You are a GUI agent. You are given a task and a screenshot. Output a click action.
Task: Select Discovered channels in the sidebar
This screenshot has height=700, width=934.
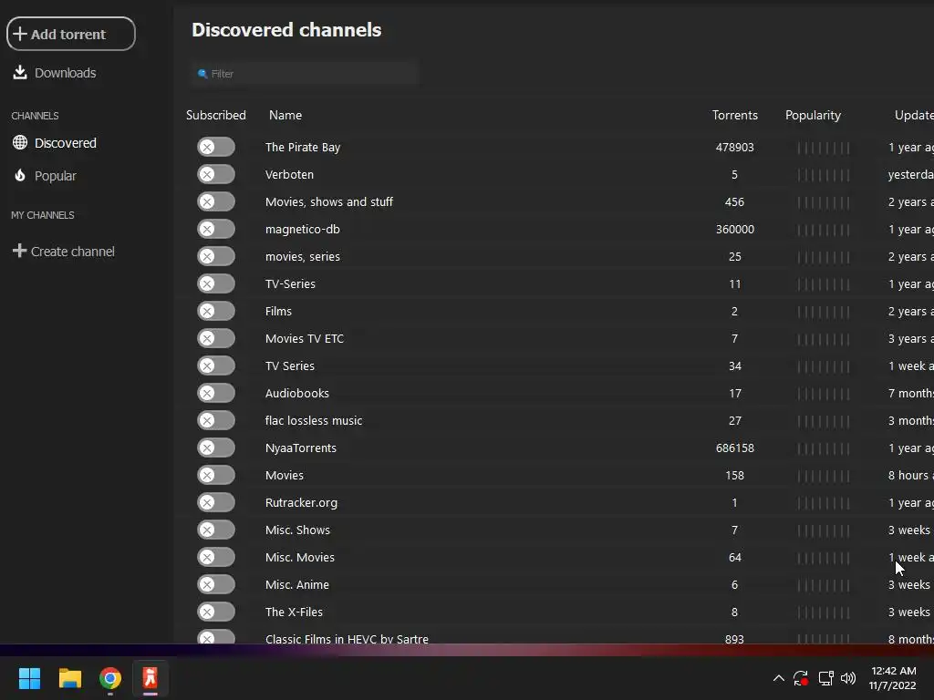[54, 143]
